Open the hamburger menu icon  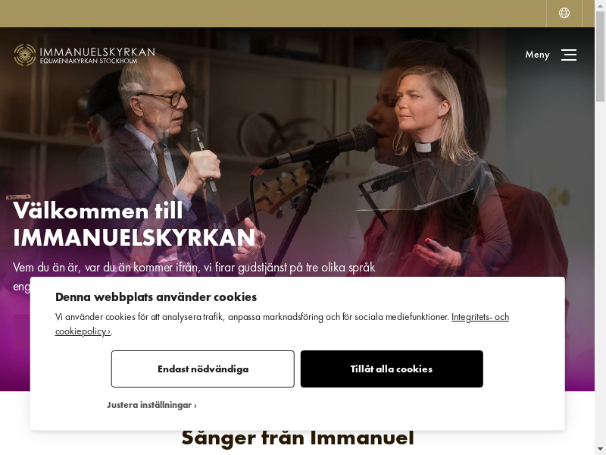click(x=569, y=55)
